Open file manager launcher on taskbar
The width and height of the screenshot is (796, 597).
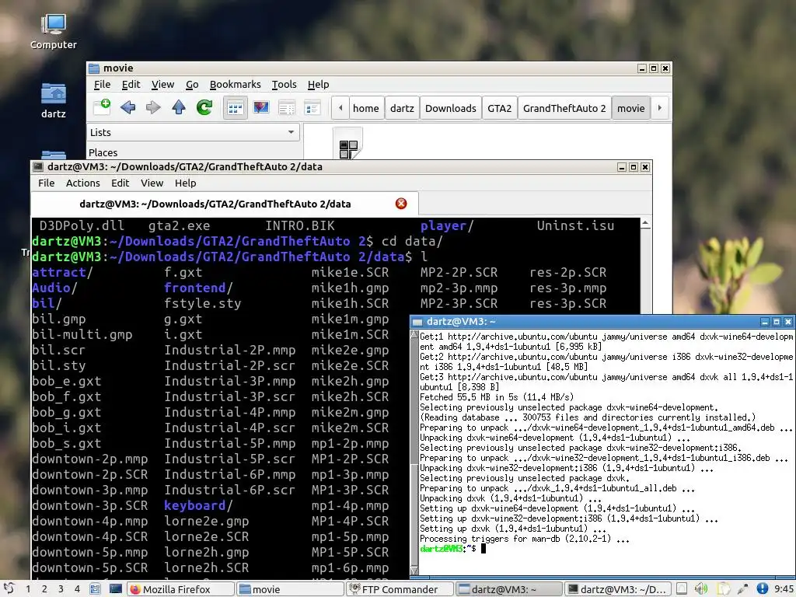[x=95, y=589]
